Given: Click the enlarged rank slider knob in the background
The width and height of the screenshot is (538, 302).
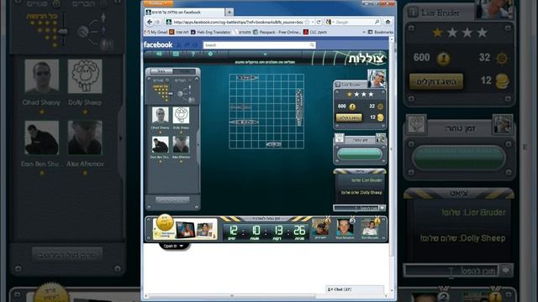Looking at the screenshot, I should point(63,32).
